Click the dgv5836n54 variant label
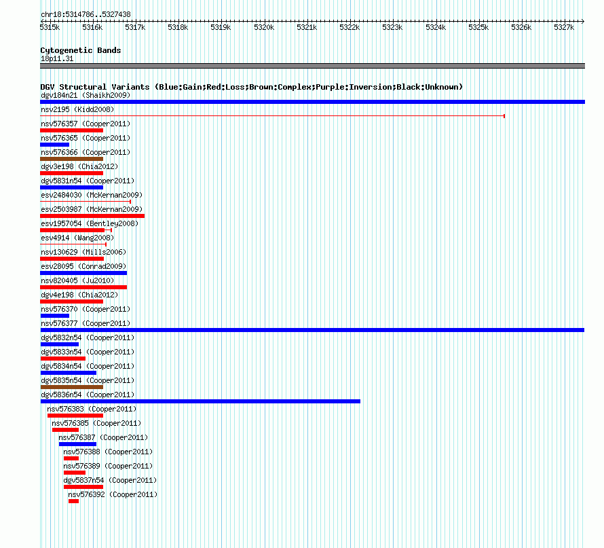This screenshot has width=604, height=548. point(88,395)
